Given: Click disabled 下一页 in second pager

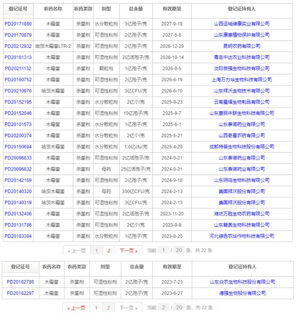Looking at the screenshot, I should (128, 308).
